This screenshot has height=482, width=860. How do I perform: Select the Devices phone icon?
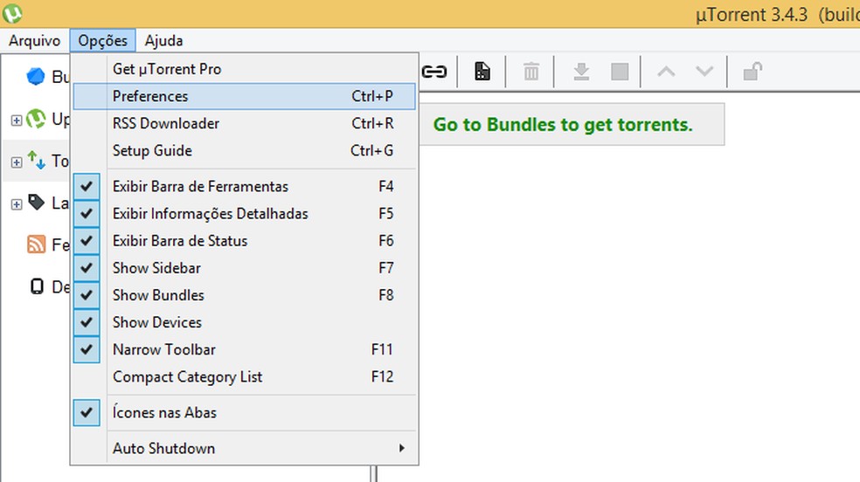(x=37, y=286)
